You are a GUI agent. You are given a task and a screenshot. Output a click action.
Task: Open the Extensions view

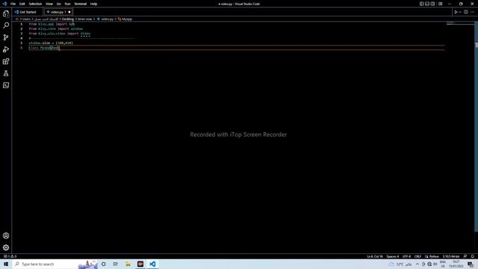[x=6, y=61]
